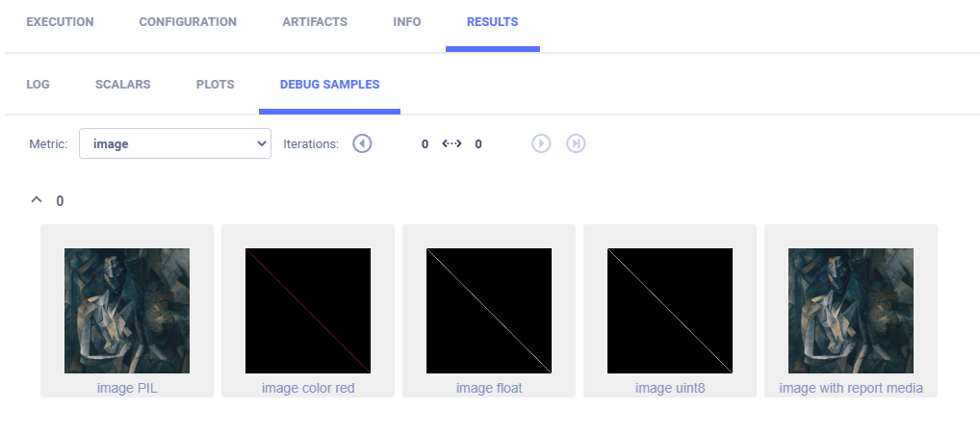Open the Configuration tab
This screenshot has width=980, height=436.
pos(188,22)
